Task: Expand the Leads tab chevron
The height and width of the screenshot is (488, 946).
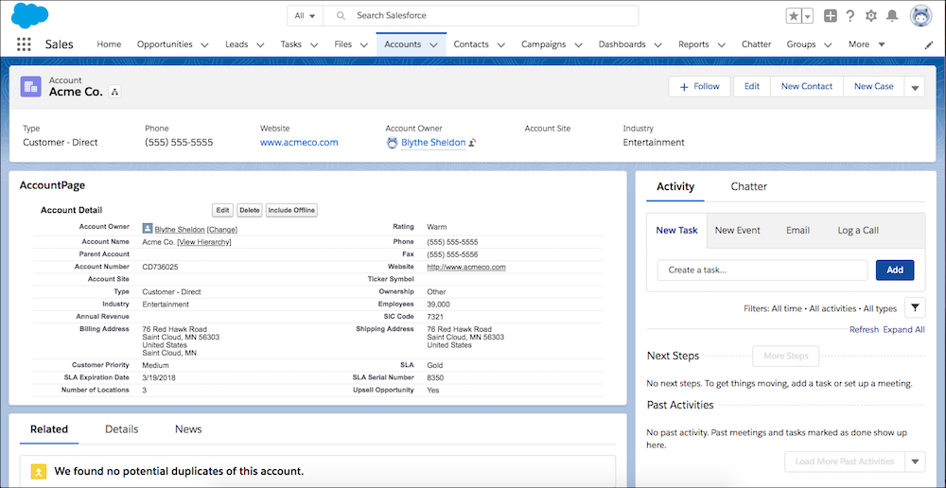Action: (260, 44)
